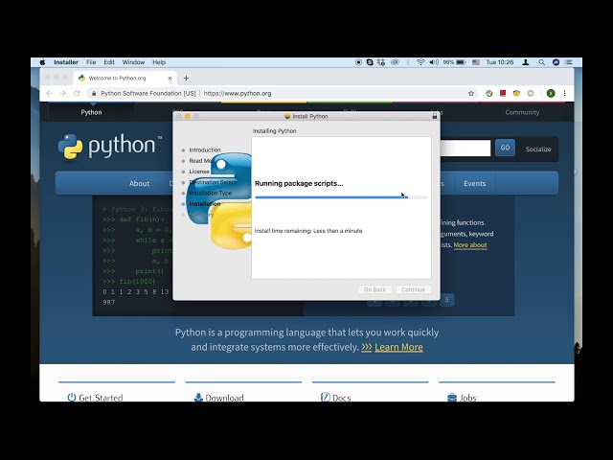Click the US flag input source icon
Image resolution: width=613 pixels, height=460 pixels.
(x=476, y=62)
